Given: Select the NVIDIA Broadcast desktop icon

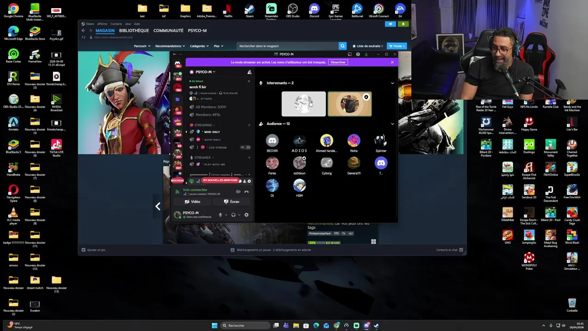Looking at the screenshot, I should coord(57,103).
